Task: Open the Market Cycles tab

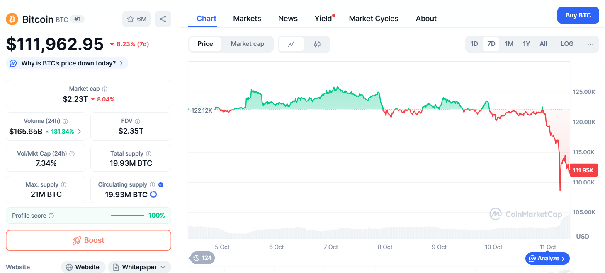Action: (374, 19)
